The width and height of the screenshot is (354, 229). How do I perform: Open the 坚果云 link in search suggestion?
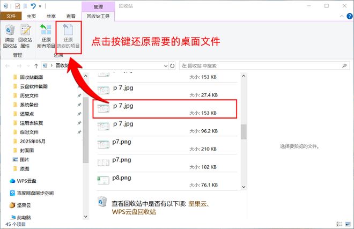click(198, 204)
